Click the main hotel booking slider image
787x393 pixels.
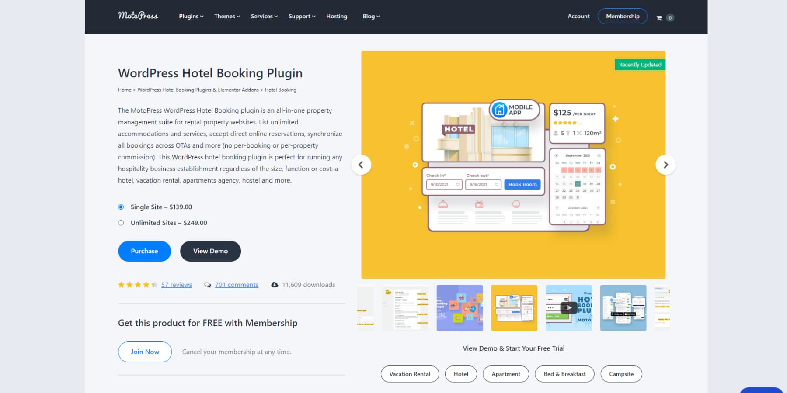click(x=513, y=165)
